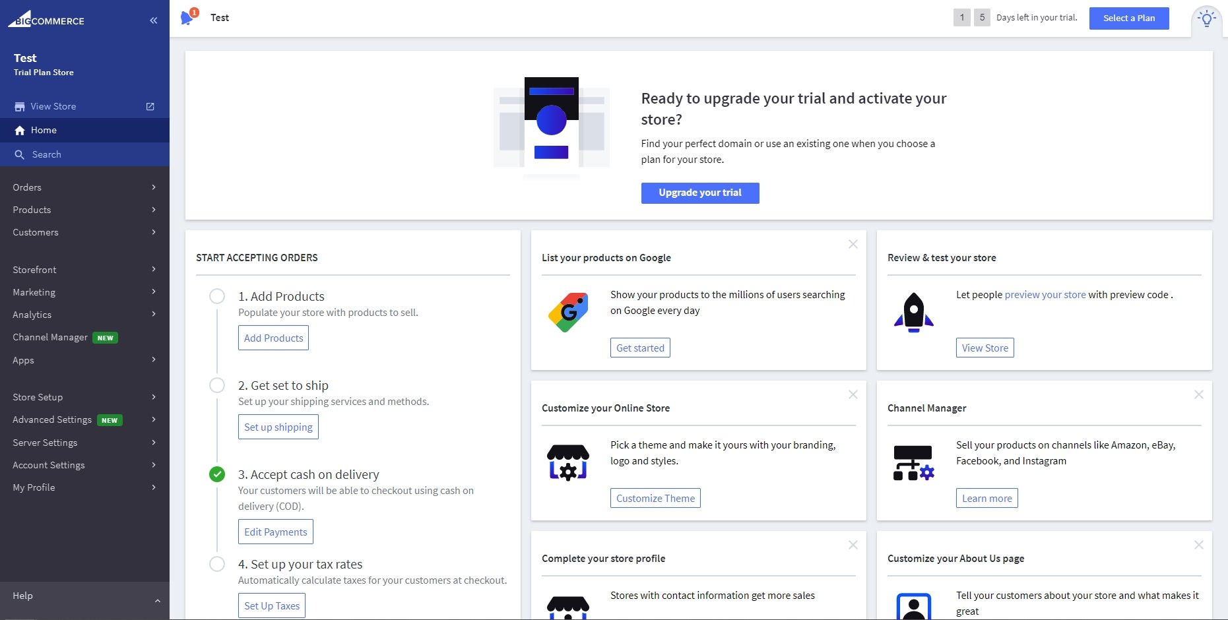
Task: Toggle the Get set to ship step circle
Action: point(217,385)
